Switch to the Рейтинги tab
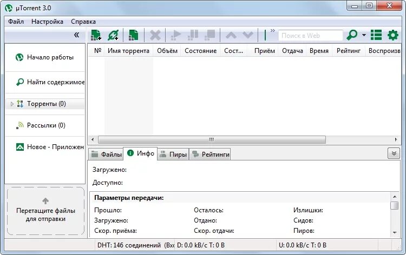406x255 pixels. (210, 155)
